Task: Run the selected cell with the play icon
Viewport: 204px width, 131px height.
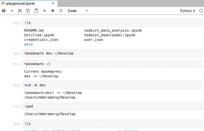Action: [x=45, y=11]
